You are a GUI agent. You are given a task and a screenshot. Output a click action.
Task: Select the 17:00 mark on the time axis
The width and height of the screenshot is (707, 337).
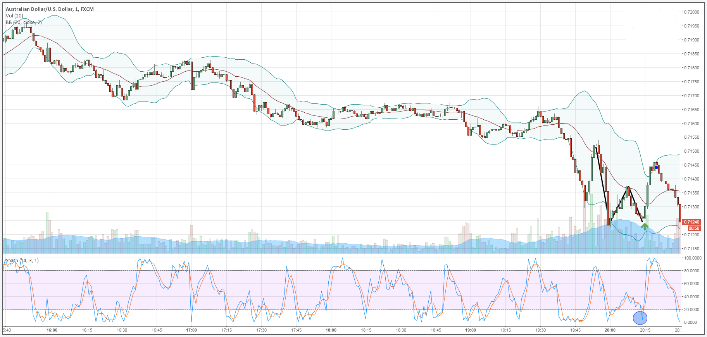pyautogui.click(x=191, y=330)
